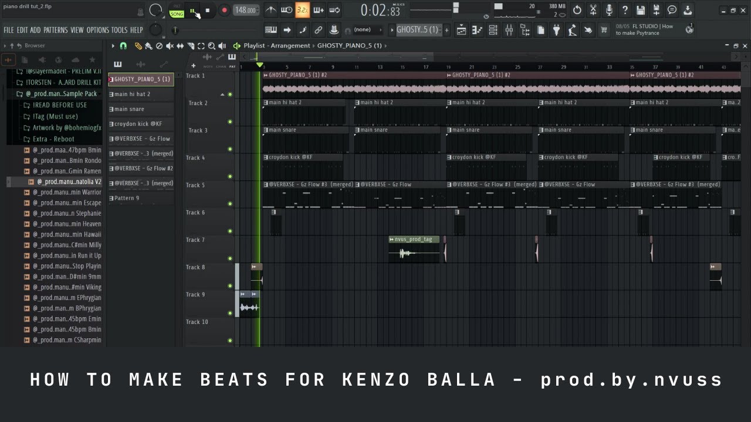Select the Mute tool in playlist
The width and height of the screenshot is (751, 422).
coord(170,46)
